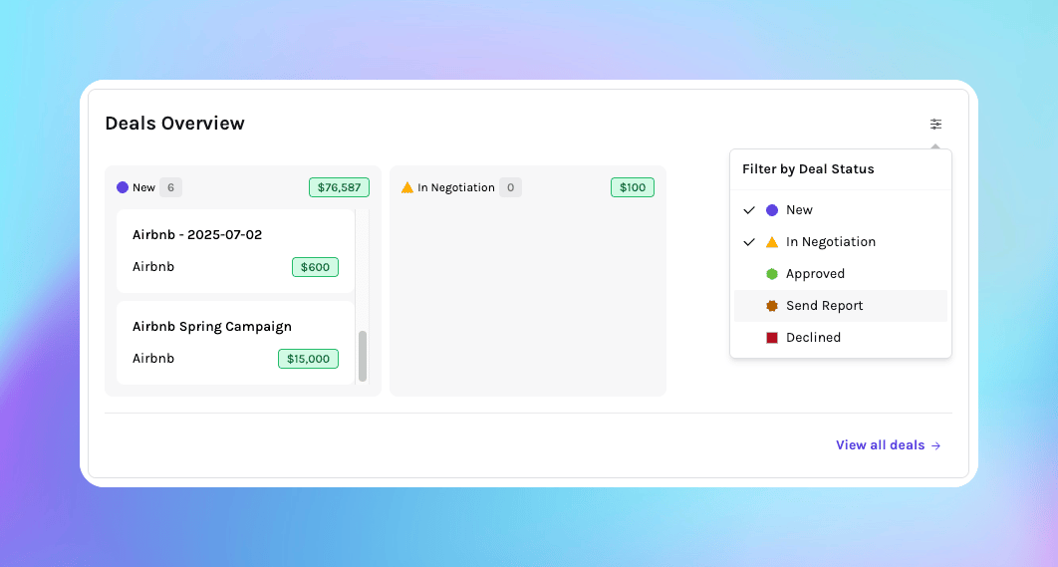Open View all deals link
The height and width of the screenshot is (567, 1058).
888,445
